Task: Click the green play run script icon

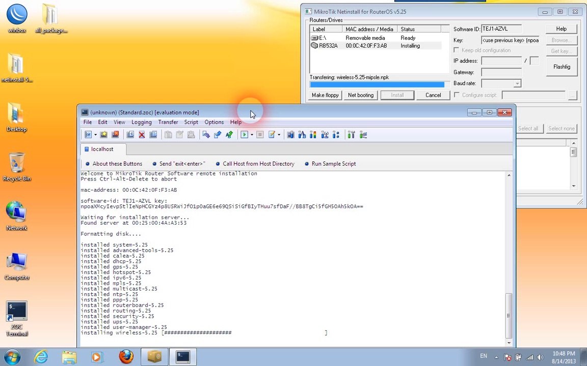Action: (245, 135)
